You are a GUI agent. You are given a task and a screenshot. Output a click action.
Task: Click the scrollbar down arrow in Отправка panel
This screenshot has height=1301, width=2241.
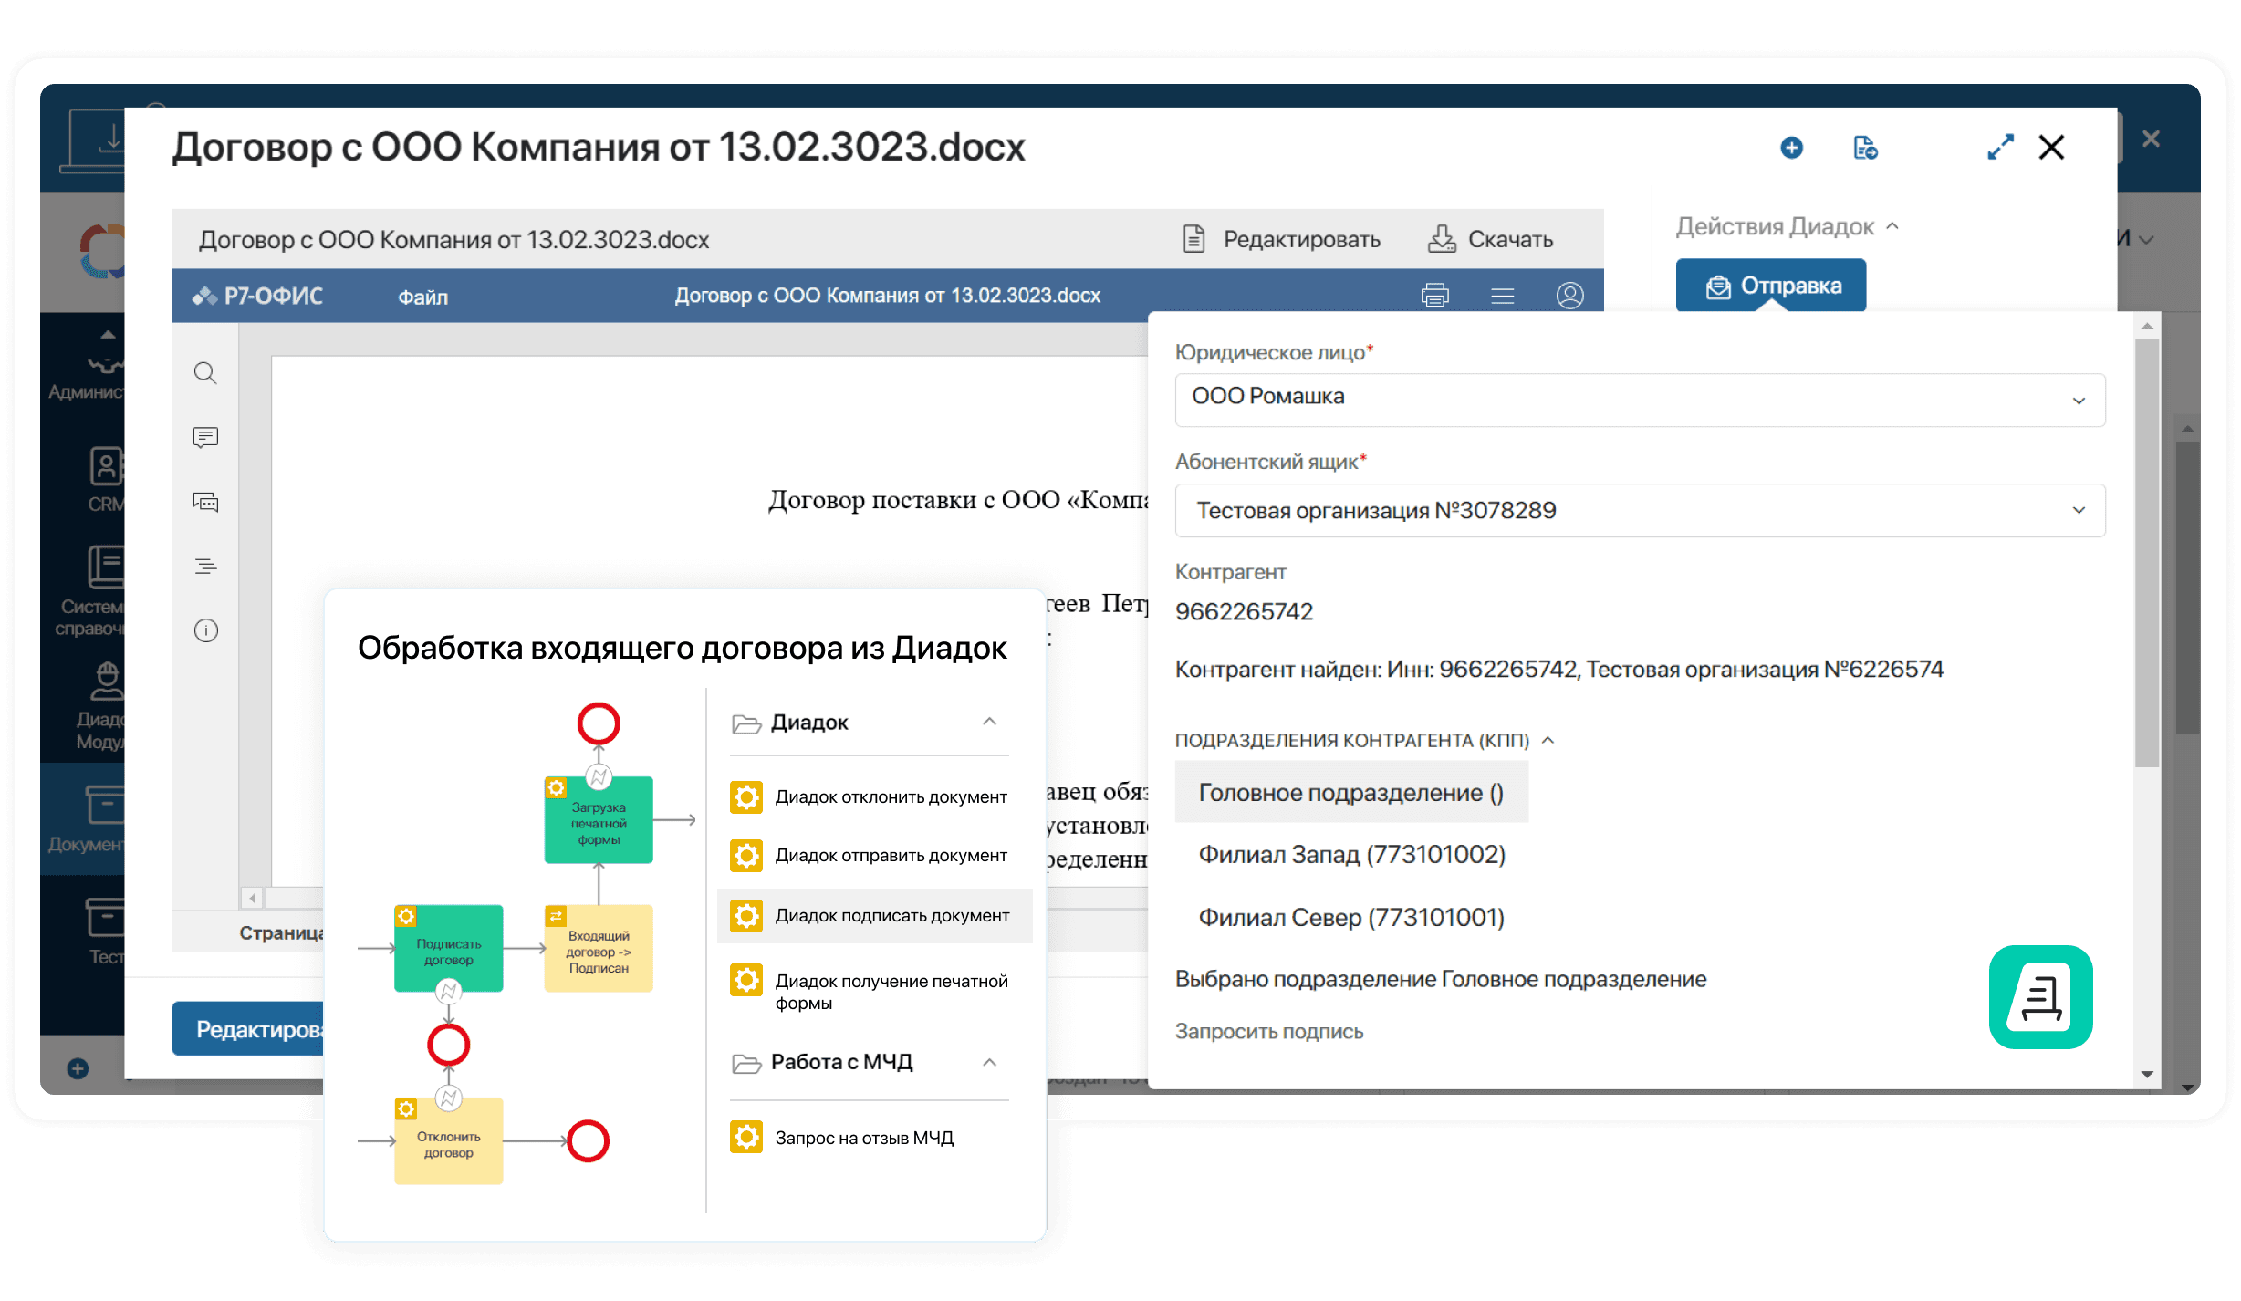click(2147, 1074)
